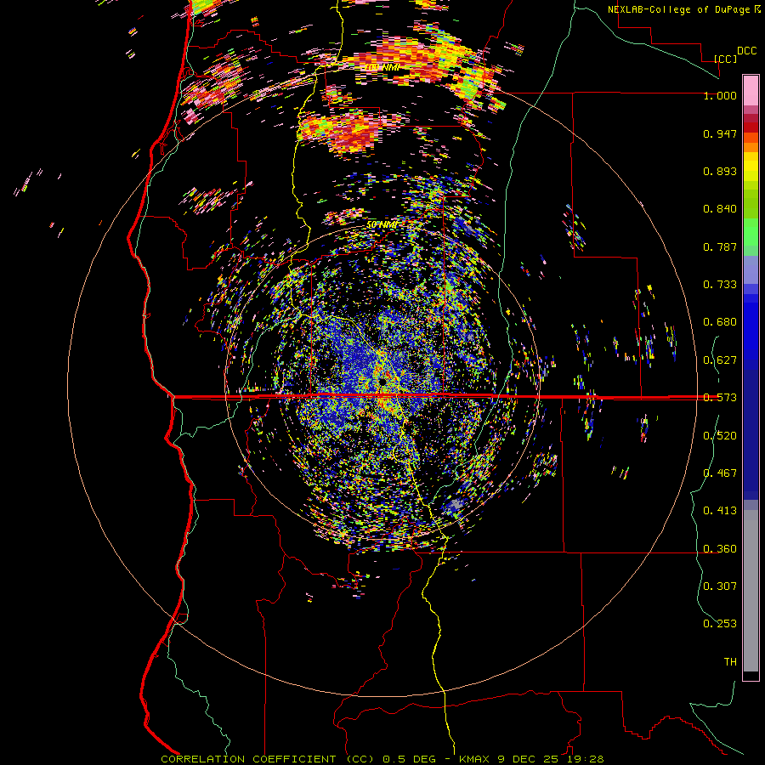Click the 50 NMI range ring label
This screenshot has height=765, width=765.
point(382,224)
